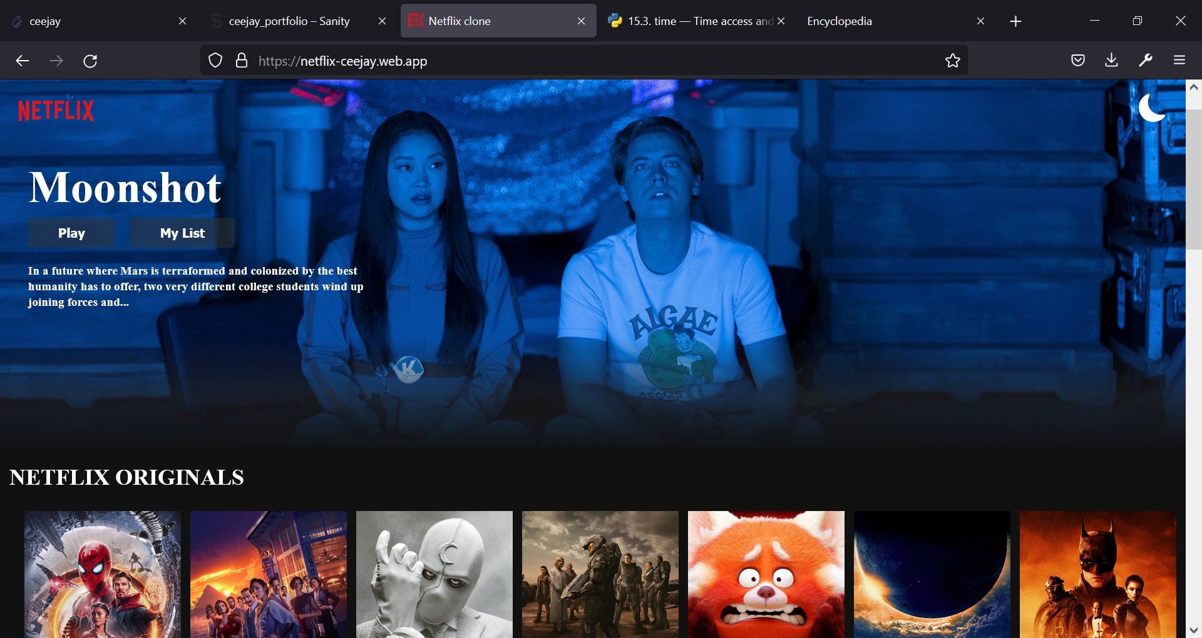1202x638 pixels.
Task: Minimize the browser window
Action: pyautogui.click(x=1094, y=21)
